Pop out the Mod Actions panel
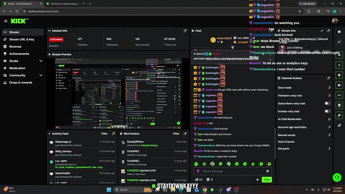Viewport: 345px width, 194px height. point(185,134)
